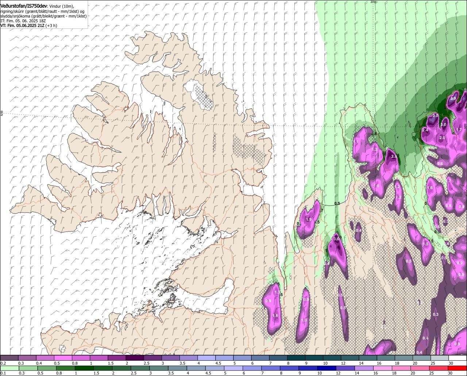Click the pale green swatch starting at 0.1
The height and width of the screenshot is (376, 467).
coord(9,368)
